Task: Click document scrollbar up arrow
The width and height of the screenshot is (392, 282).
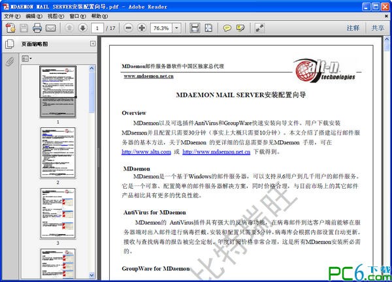Action: pyautogui.click(x=387, y=39)
